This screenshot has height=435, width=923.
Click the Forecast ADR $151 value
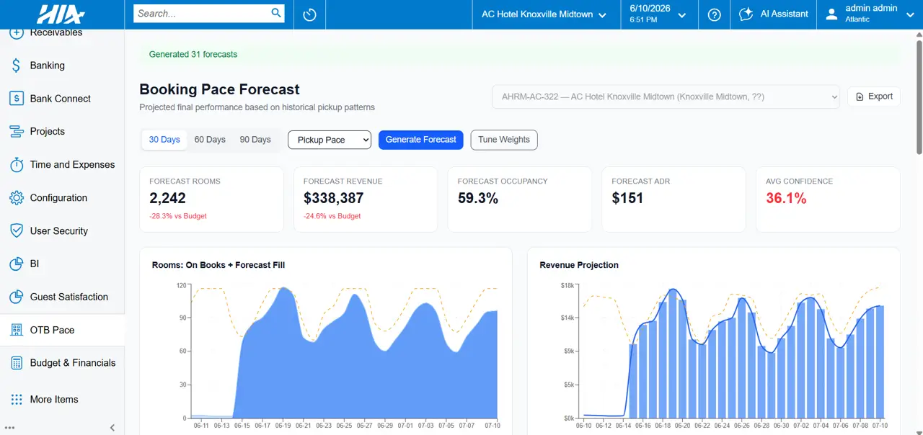pos(627,198)
